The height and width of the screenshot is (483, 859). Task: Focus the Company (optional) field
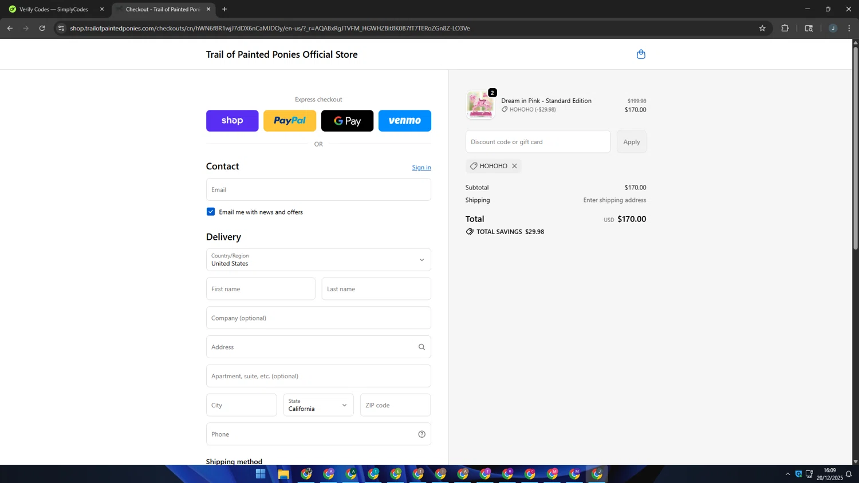coord(318,318)
